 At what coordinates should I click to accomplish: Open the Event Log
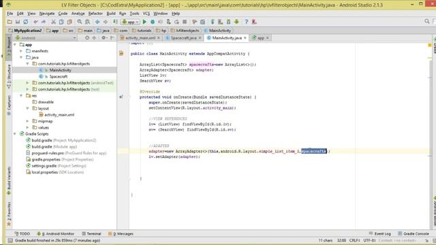(379, 234)
